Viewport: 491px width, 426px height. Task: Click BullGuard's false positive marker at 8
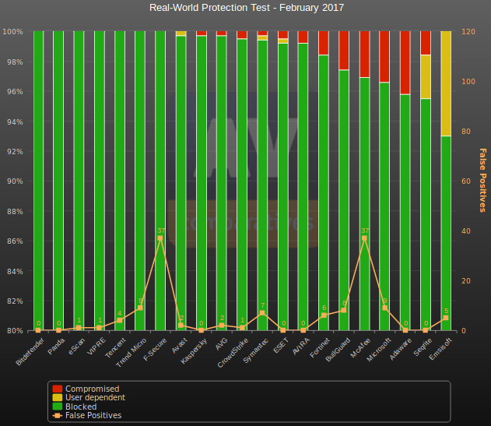pos(344,310)
